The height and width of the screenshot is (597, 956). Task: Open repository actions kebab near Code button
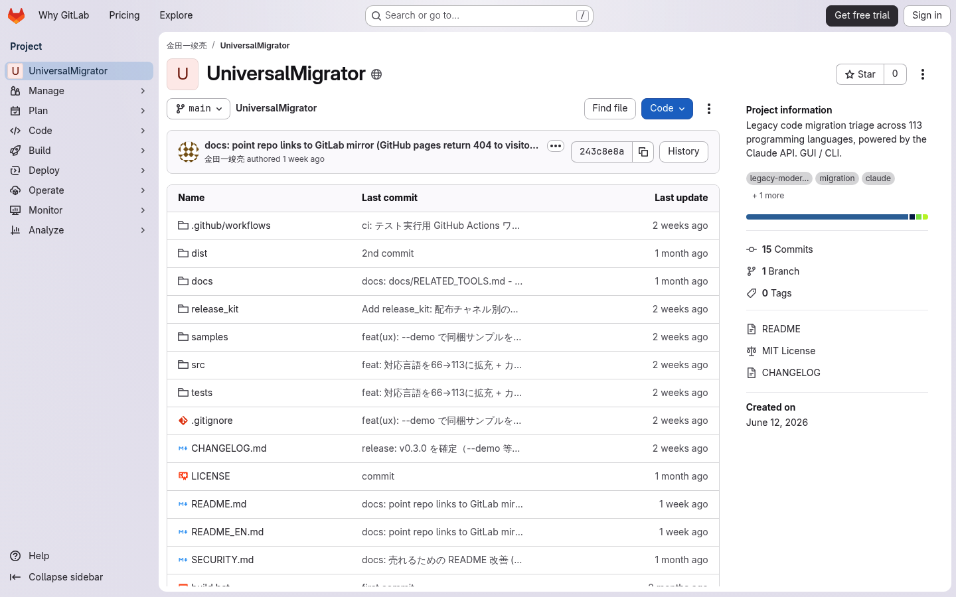tap(709, 109)
